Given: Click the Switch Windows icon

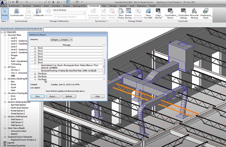Looking at the screenshot, I should 77,2.
